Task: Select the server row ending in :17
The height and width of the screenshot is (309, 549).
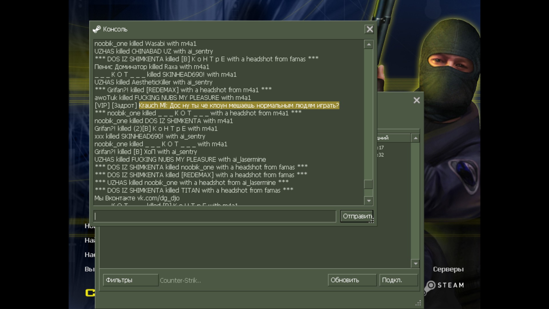Action: [381, 148]
